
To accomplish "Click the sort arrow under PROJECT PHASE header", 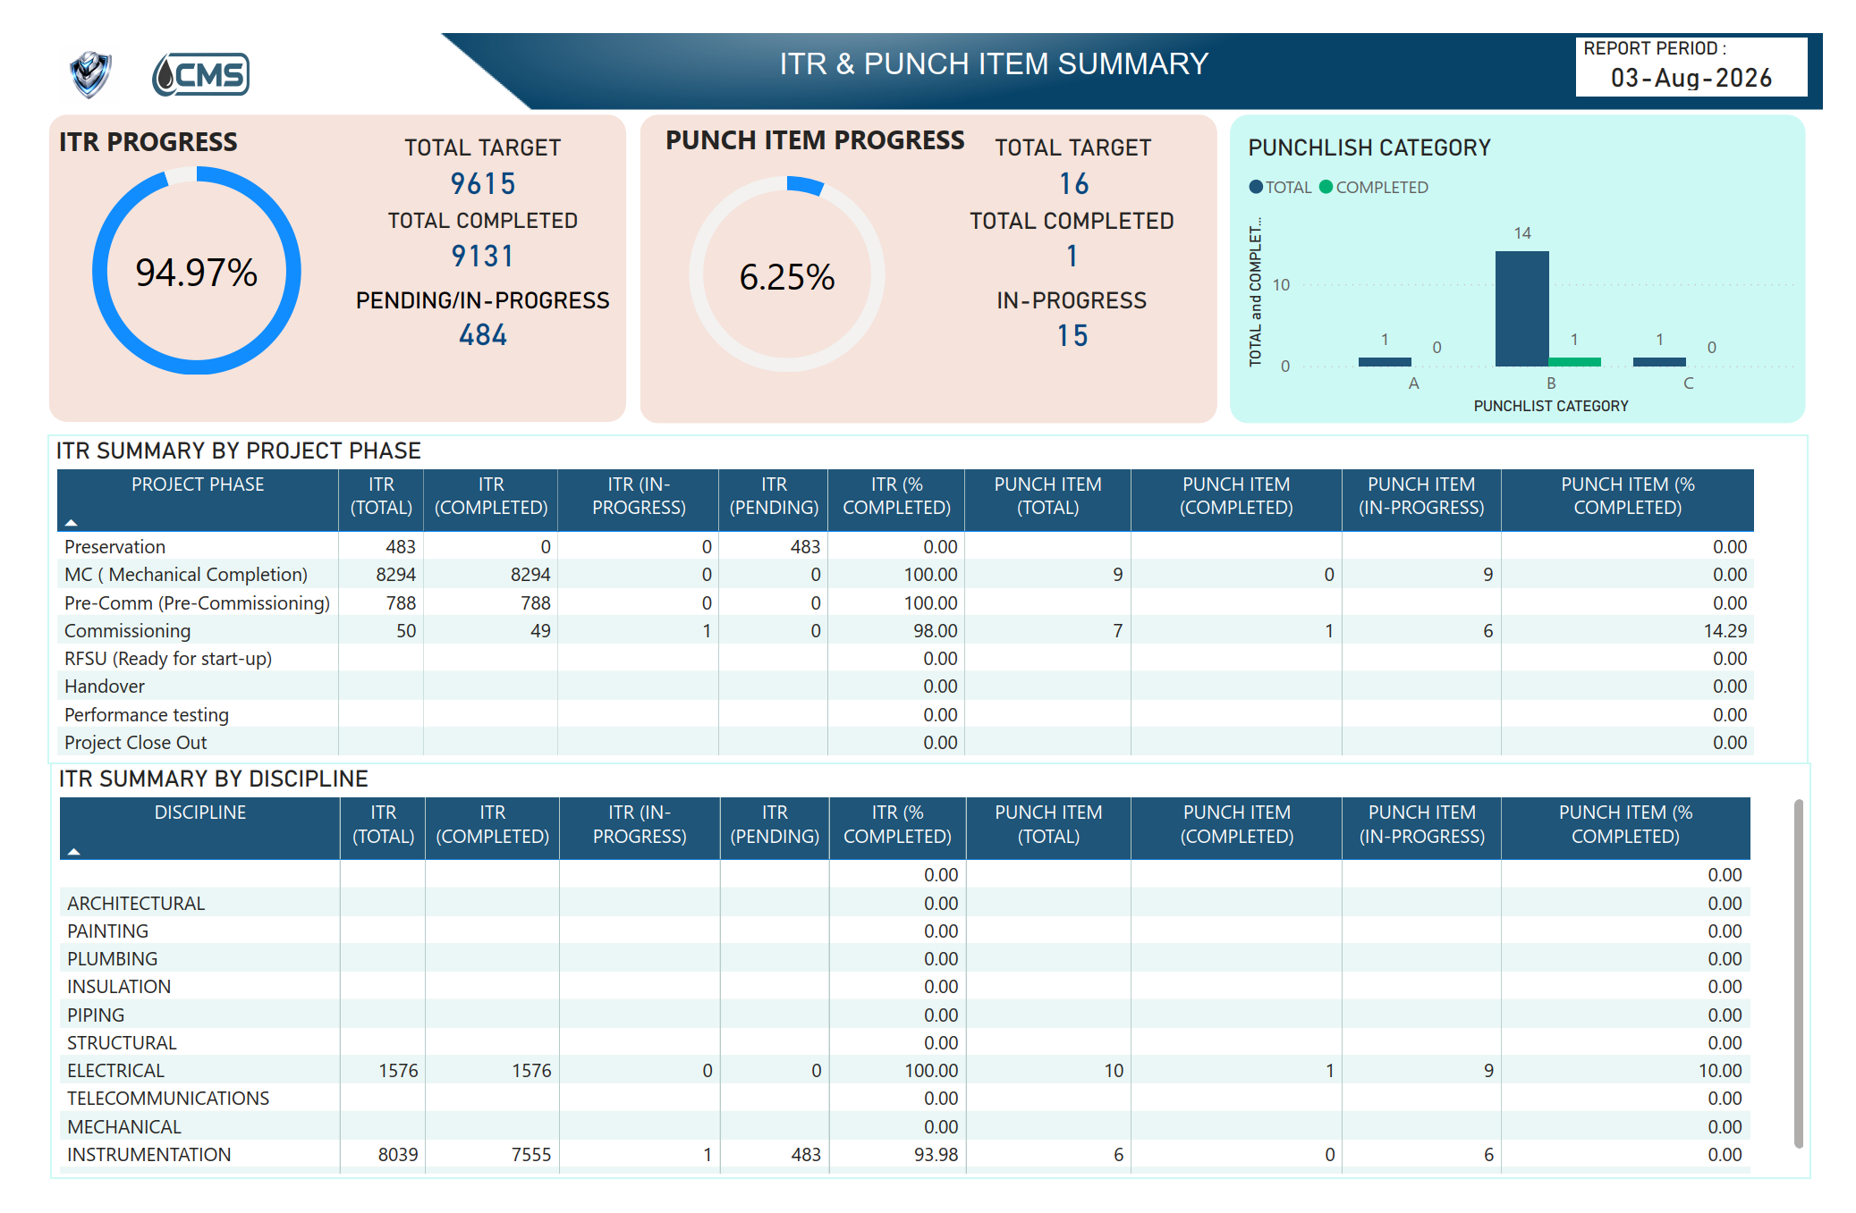I will click(72, 523).
